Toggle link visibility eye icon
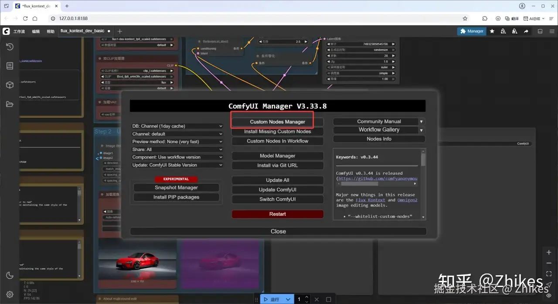 point(549,295)
